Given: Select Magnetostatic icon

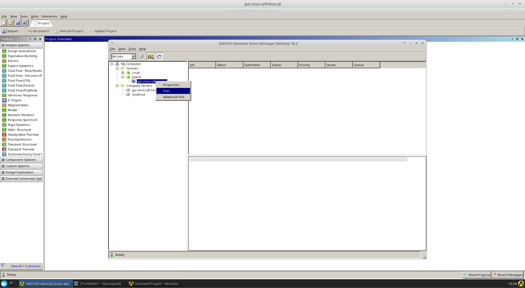Looking at the screenshot, I should 4,105.
